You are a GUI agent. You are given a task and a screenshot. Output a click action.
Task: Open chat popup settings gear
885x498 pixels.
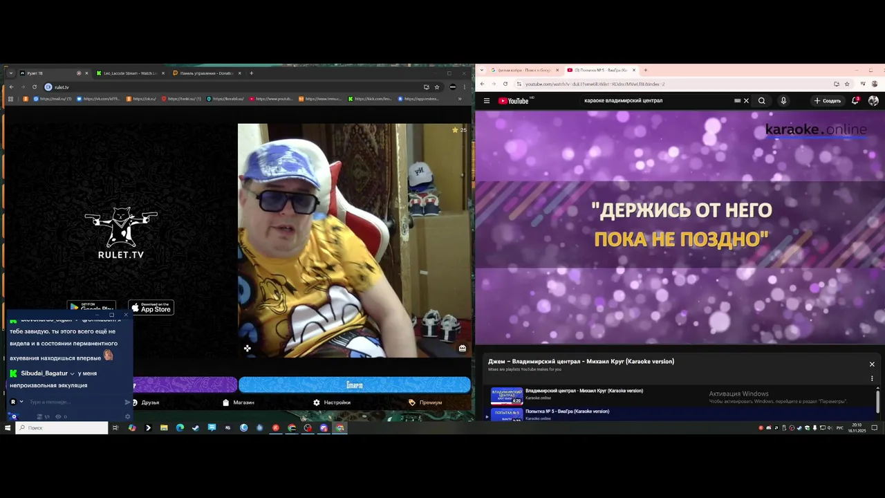(x=127, y=416)
